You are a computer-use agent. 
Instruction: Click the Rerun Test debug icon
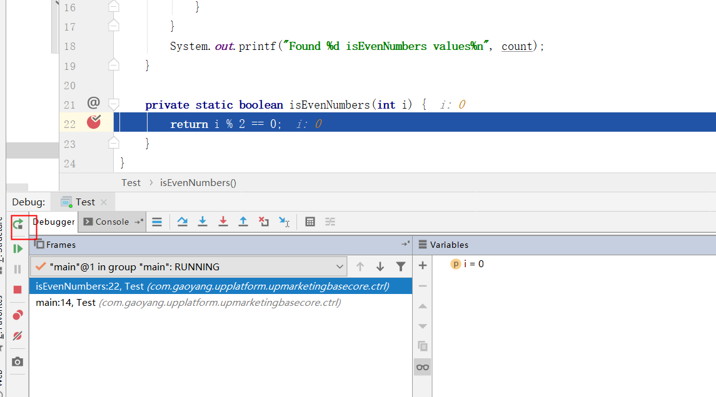18,224
